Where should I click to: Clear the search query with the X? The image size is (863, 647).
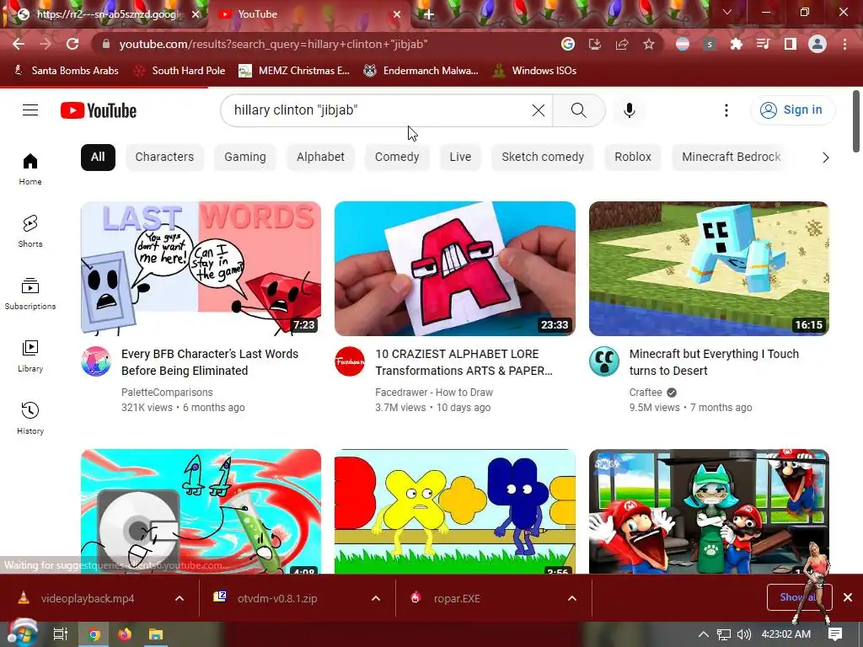tap(539, 110)
